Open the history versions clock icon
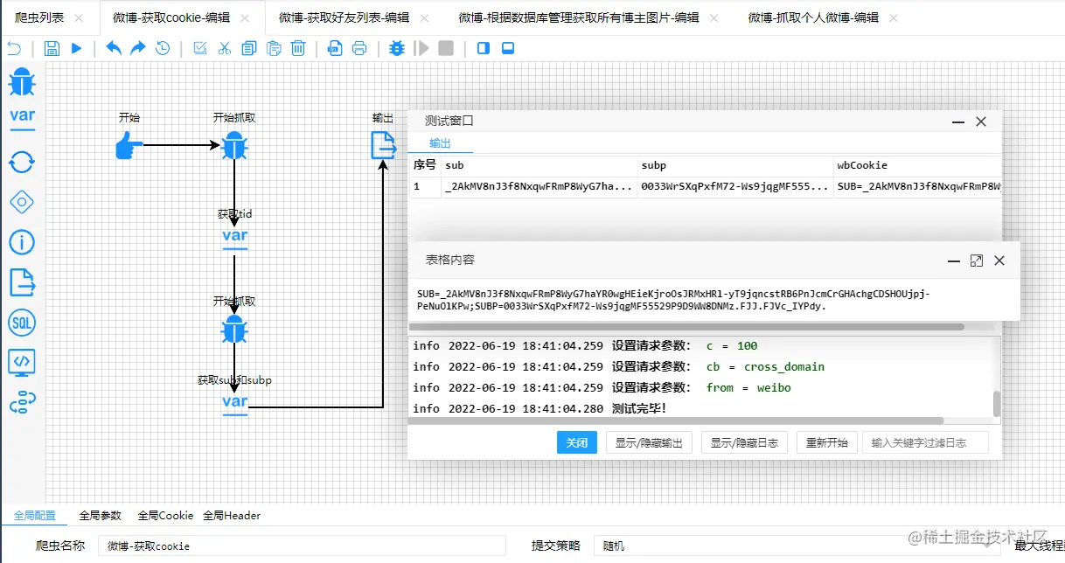Screen dimensions: 1065x563 tap(163, 48)
